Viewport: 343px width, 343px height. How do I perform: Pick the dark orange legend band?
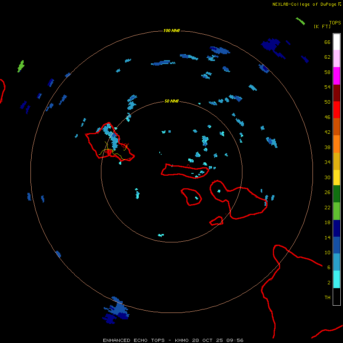[x=337, y=127]
